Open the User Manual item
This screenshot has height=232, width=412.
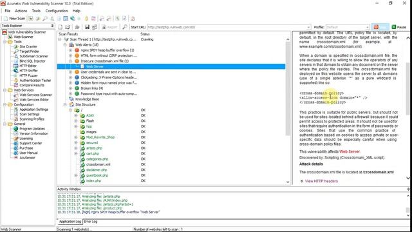pyautogui.click(x=28, y=153)
